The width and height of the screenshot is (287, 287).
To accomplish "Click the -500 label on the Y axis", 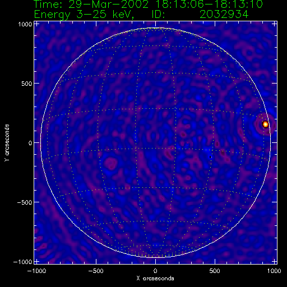I will coord(25,202).
